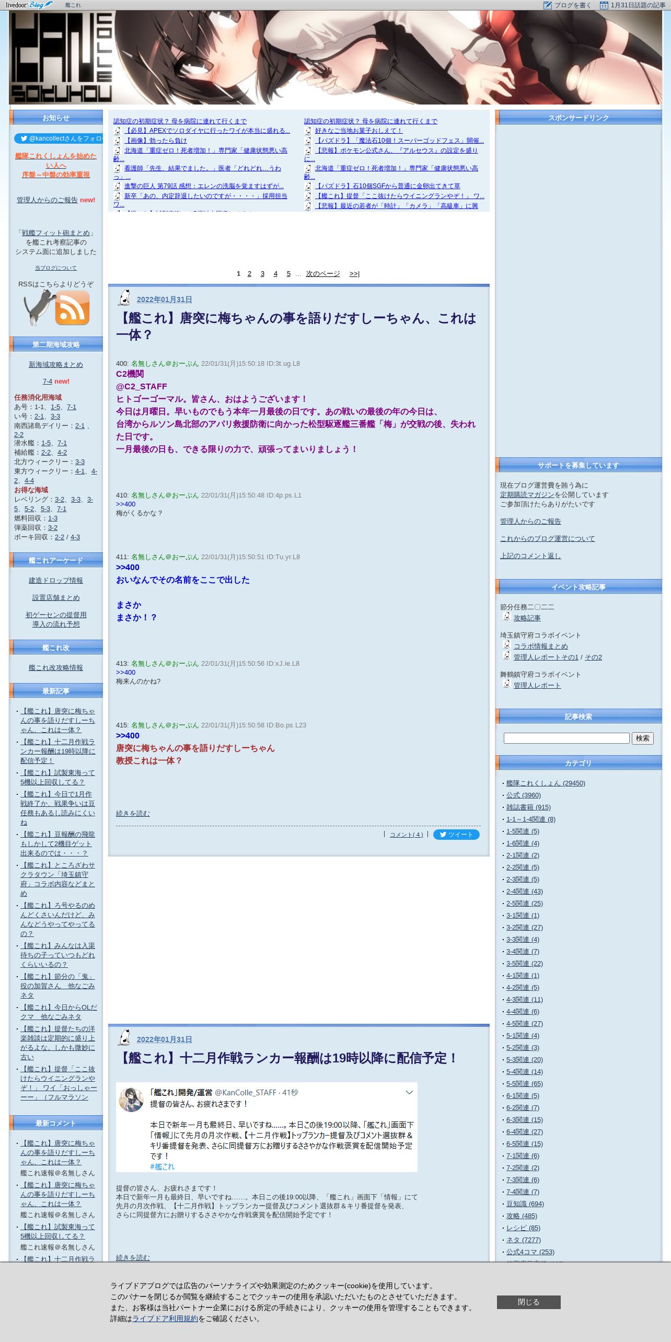Go to page 5 in pagination
The height and width of the screenshot is (1342, 671).
pyautogui.click(x=288, y=274)
